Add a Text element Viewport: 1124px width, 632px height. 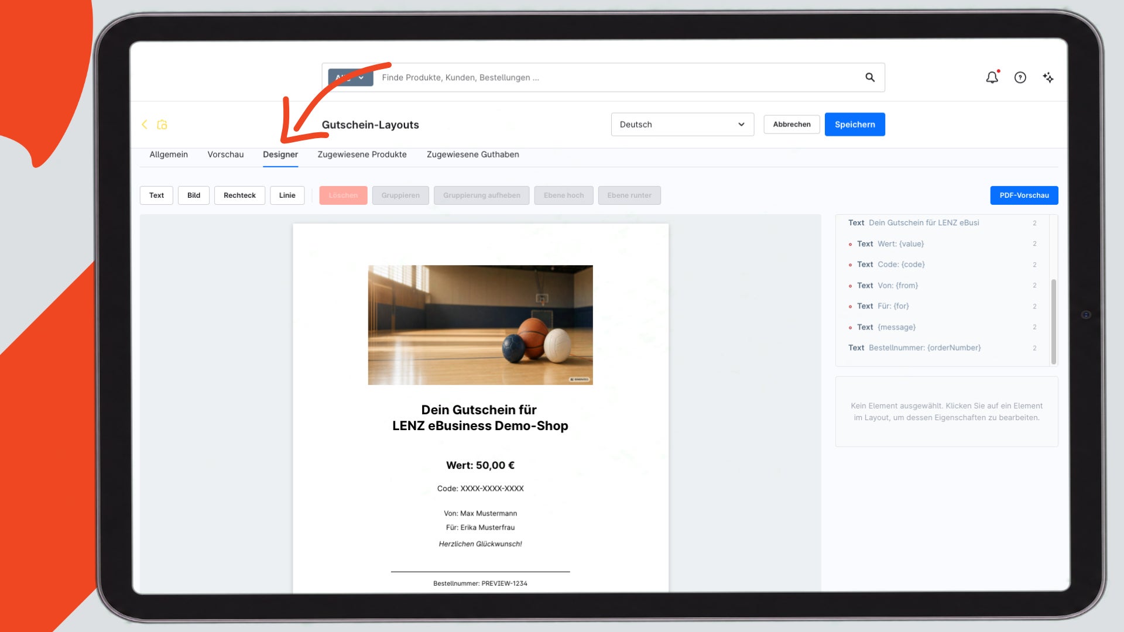(x=156, y=195)
